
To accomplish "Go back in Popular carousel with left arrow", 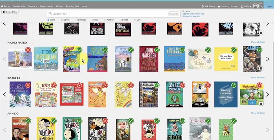I will [x=5, y=94].
